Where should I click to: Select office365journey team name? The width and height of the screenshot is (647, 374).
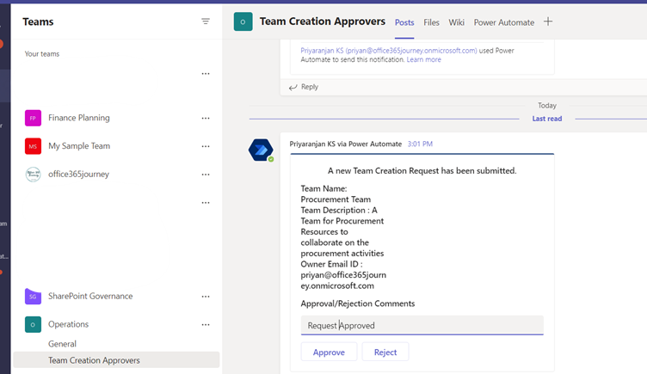(78, 175)
